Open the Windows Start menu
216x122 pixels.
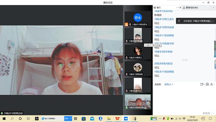[x=4, y=119]
